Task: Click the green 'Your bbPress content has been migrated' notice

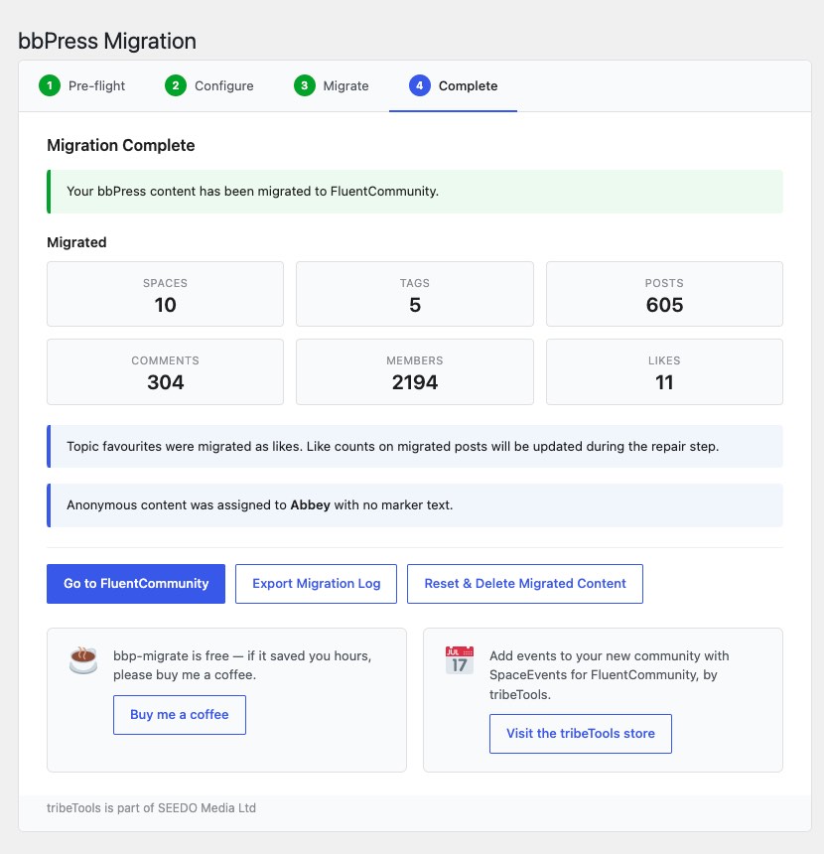Action: point(415,192)
